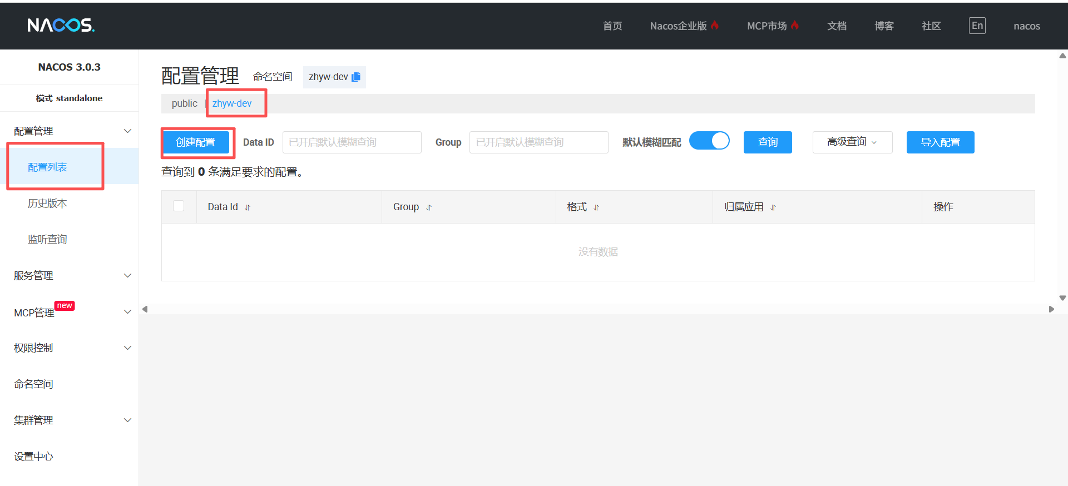Screen dimensions: 1068x486
Task: Sort by Group column icon
Action: coord(429,207)
